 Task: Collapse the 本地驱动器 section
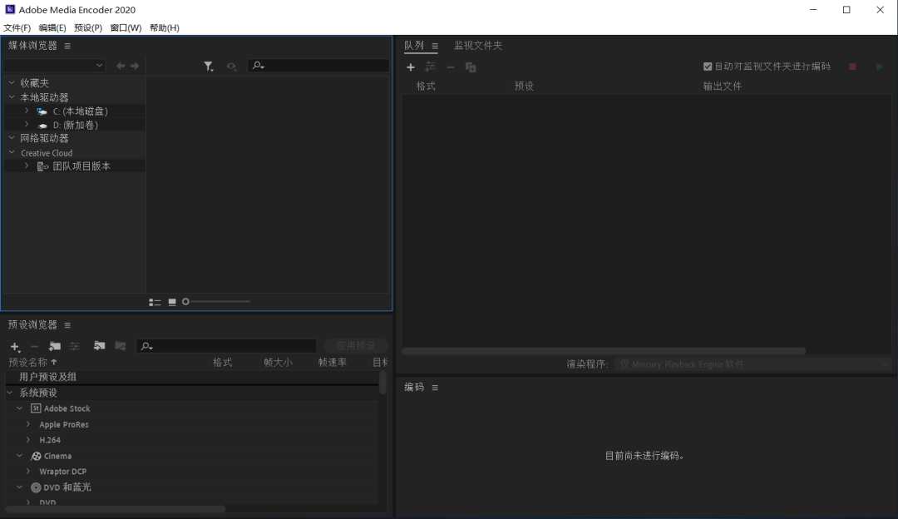tap(12, 96)
